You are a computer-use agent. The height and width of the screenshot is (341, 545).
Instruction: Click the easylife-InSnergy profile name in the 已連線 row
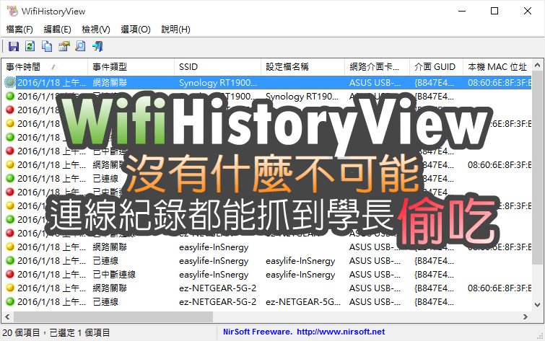(x=300, y=261)
